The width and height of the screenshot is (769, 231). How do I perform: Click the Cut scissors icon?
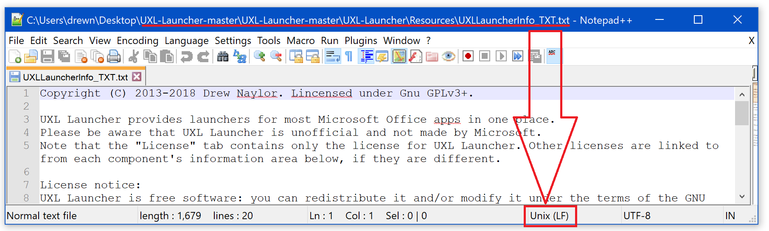pos(133,56)
